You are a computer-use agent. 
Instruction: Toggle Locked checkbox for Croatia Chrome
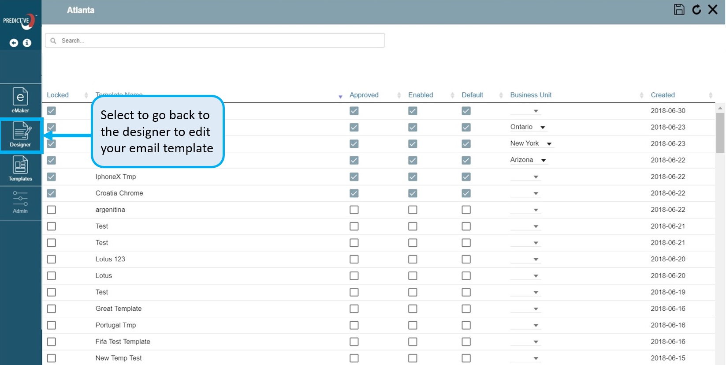coord(52,193)
